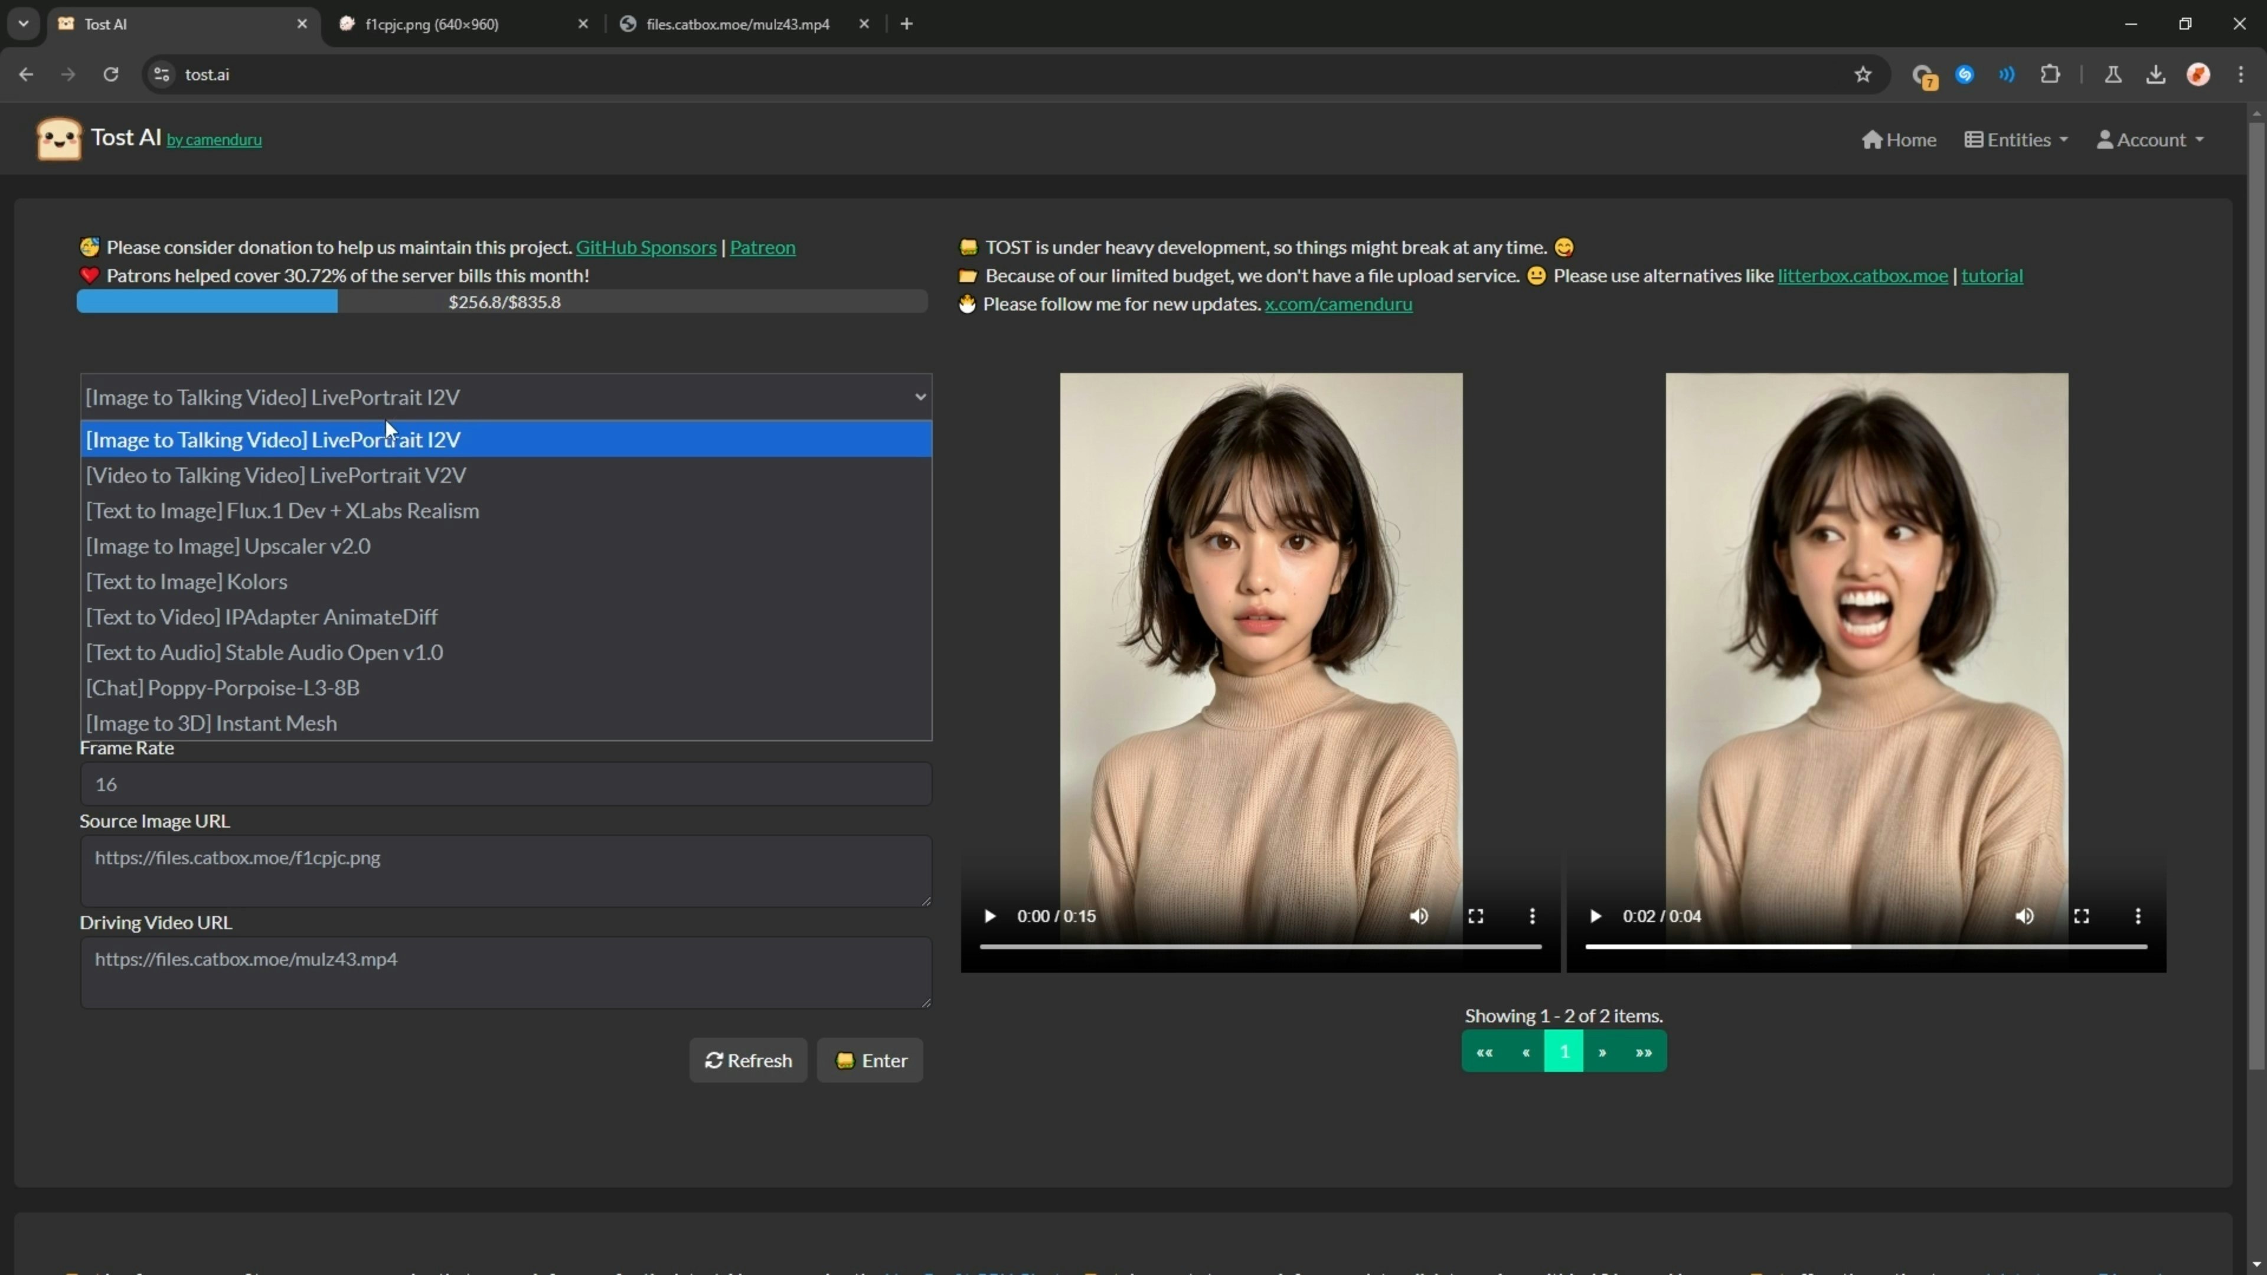Select Flux.1 Dev + XLabs Realism option
This screenshot has height=1275, width=2267.
pos(283,511)
